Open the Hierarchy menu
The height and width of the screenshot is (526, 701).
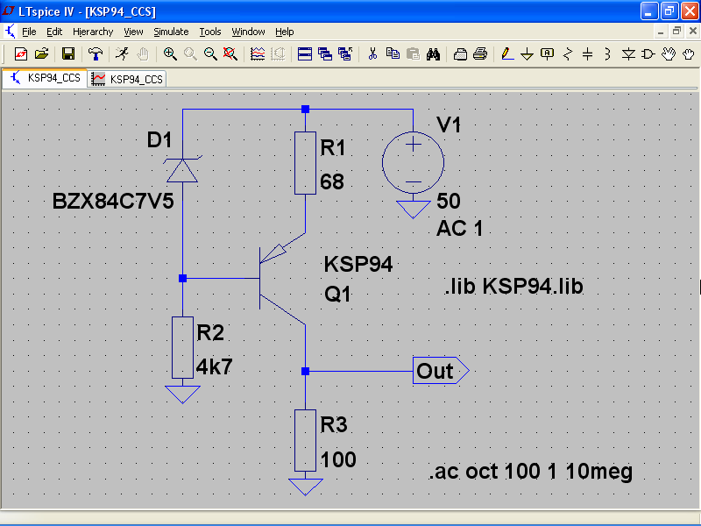point(93,32)
